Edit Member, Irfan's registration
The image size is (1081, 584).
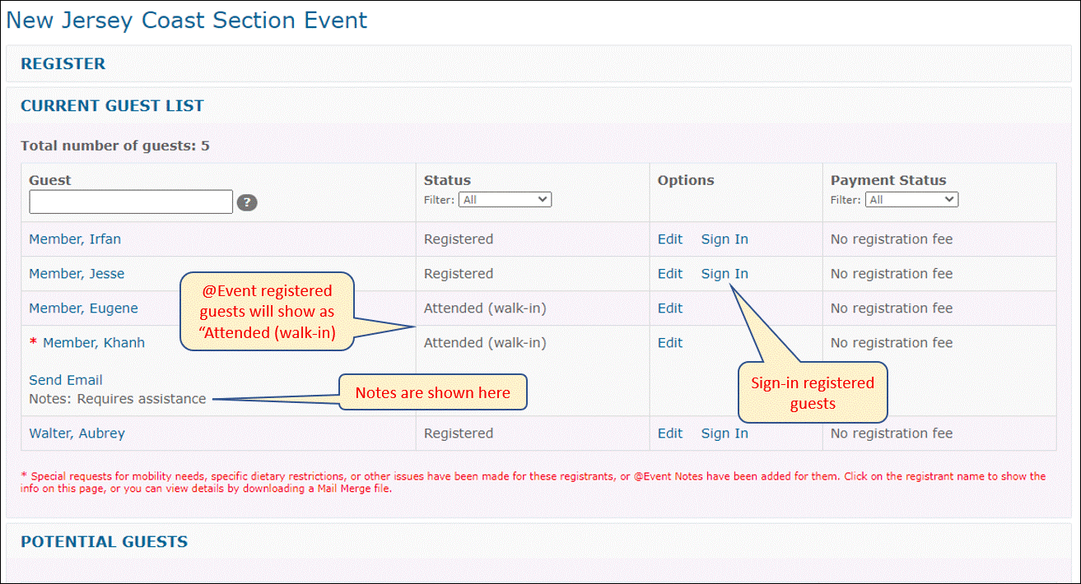click(670, 239)
